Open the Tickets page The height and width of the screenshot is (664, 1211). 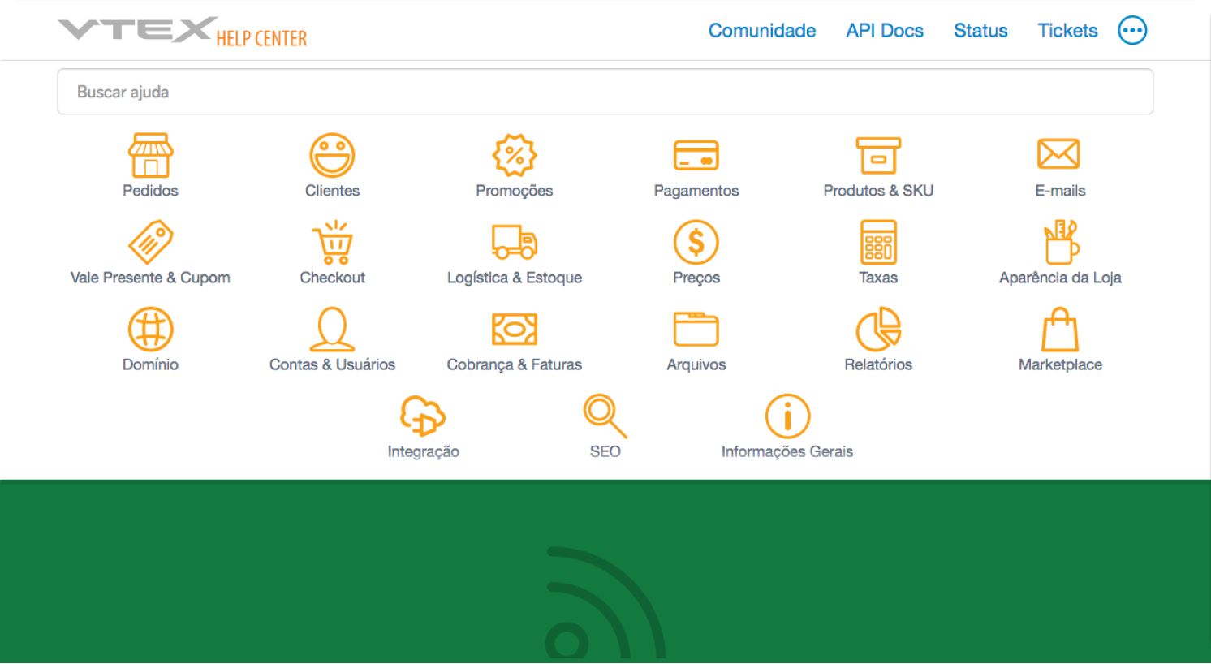(1067, 30)
